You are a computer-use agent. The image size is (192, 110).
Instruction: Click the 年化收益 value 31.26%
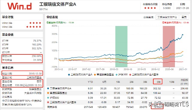[37, 60]
